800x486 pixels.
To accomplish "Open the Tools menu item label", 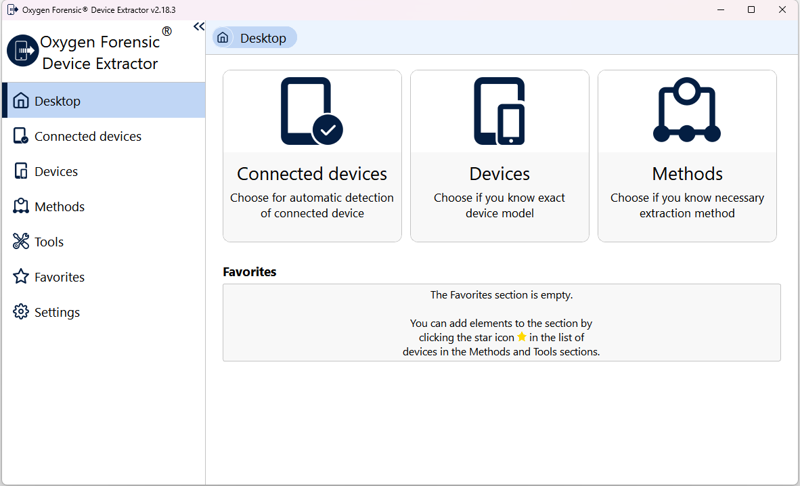I will coord(49,242).
